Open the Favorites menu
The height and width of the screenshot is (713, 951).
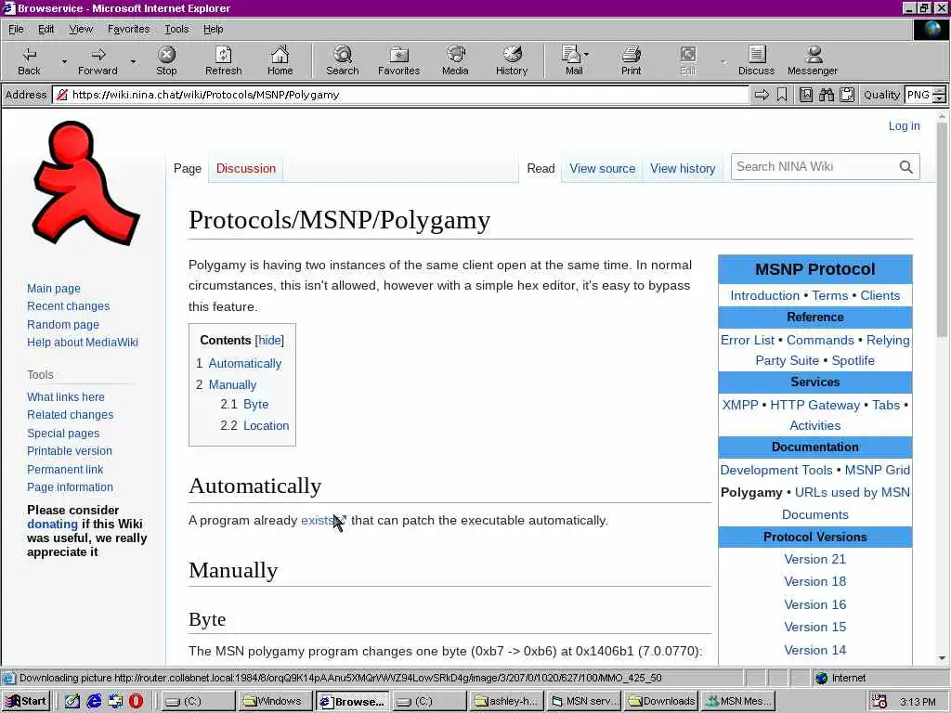coord(128,29)
